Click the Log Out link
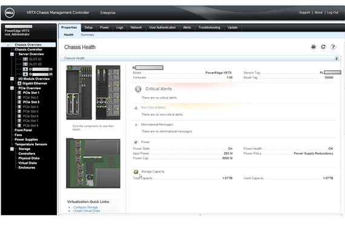This screenshot has height=225, width=345. click(x=332, y=13)
